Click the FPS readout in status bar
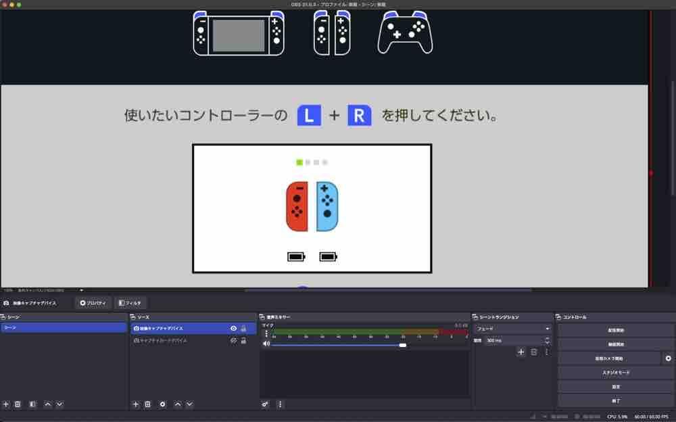This screenshot has height=422, width=676. pyautogui.click(x=652, y=417)
